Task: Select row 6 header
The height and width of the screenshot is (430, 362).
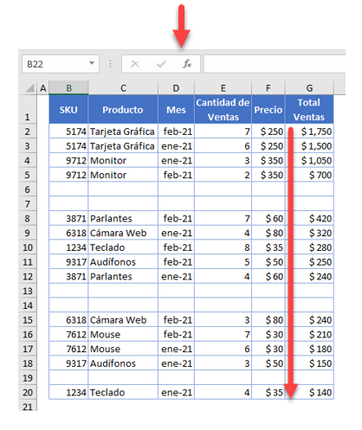Action: coord(28,189)
